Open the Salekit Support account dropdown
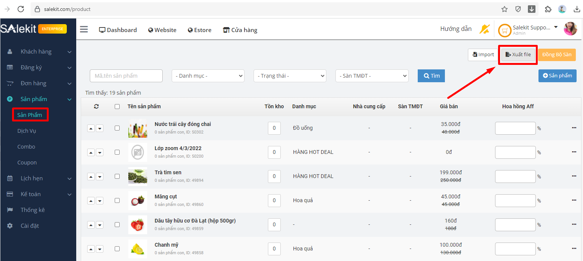 click(535, 29)
